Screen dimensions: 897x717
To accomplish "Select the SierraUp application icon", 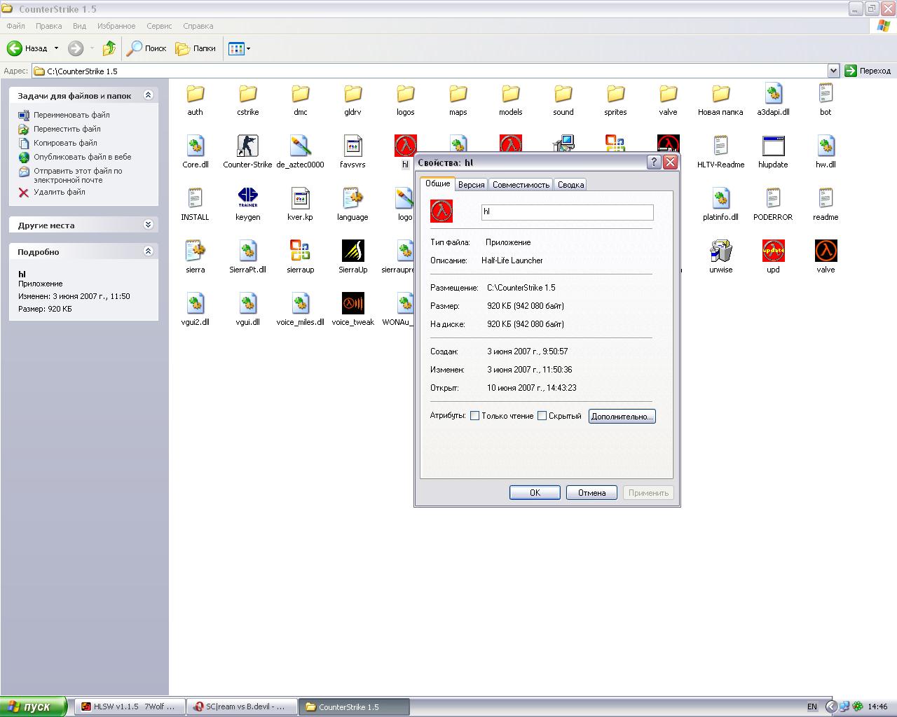I will [352, 251].
